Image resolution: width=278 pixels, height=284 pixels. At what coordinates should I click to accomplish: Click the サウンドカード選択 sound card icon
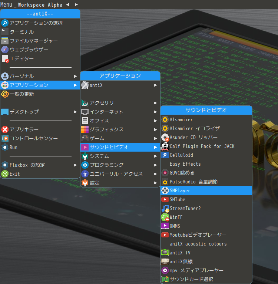[165, 279]
